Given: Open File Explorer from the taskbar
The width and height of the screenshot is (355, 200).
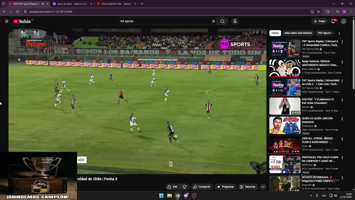Looking at the screenshot, I should 169,196.
